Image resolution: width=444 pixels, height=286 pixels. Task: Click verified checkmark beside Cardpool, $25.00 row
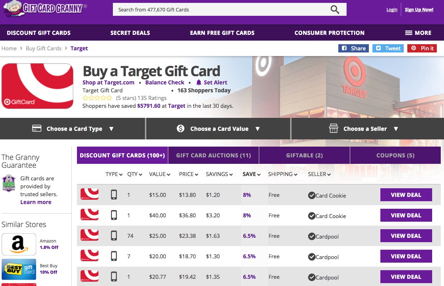tap(312, 236)
